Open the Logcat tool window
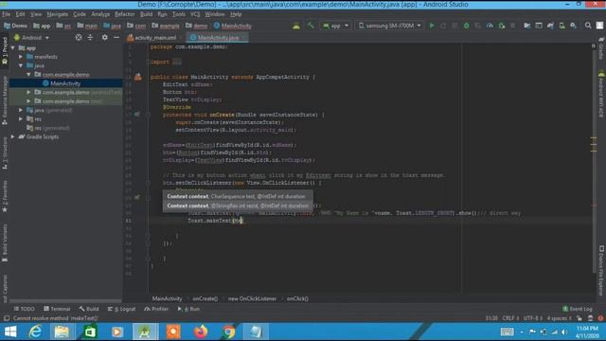 [122, 309]
